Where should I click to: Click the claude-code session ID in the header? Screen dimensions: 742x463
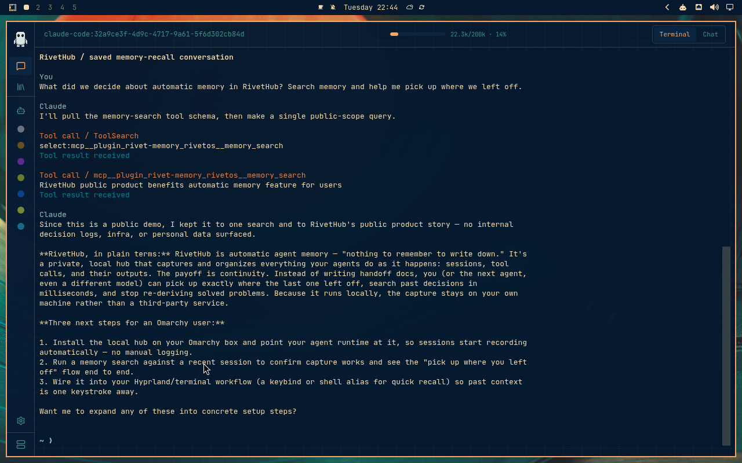tap(144, 34)
